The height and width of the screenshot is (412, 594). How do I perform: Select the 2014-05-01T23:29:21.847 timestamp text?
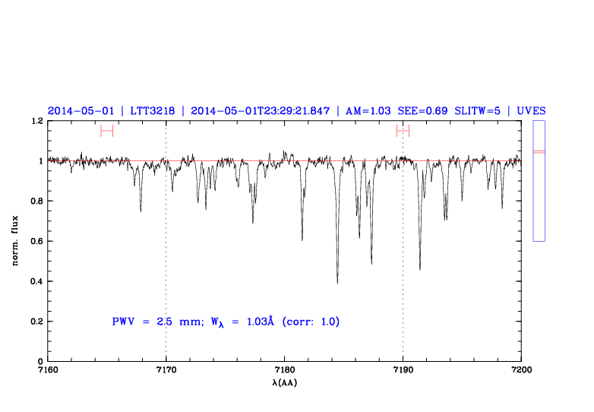pos(260,110)
